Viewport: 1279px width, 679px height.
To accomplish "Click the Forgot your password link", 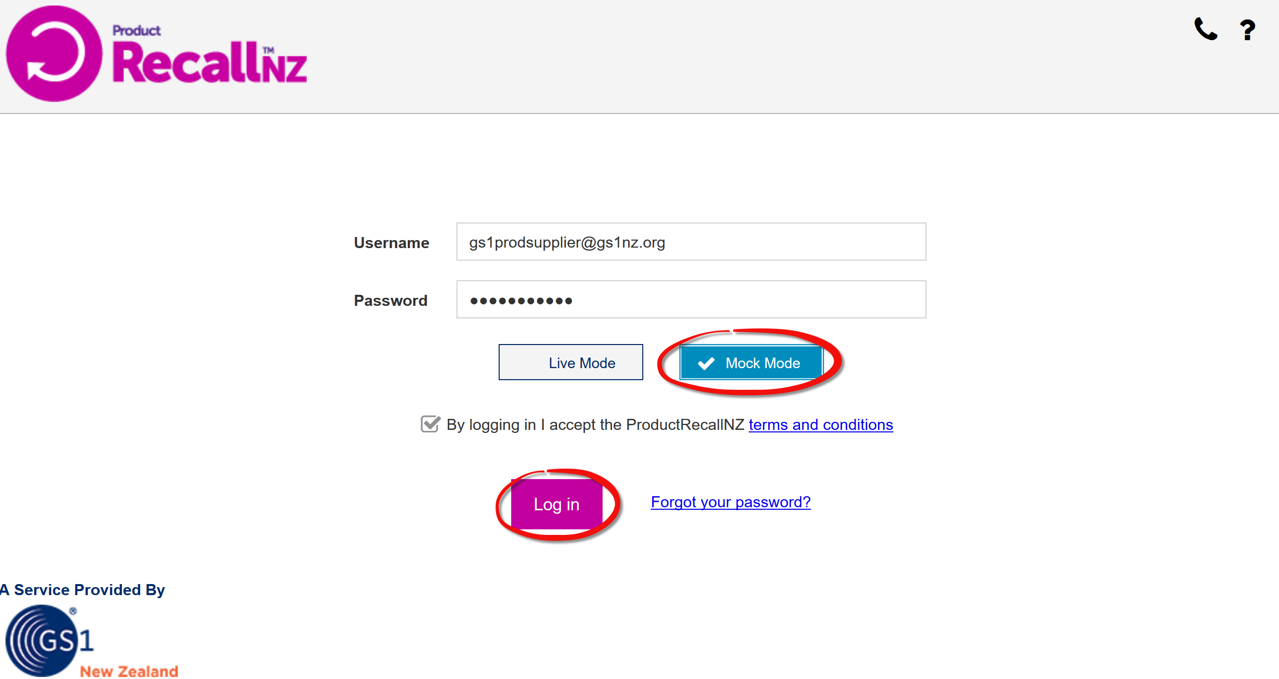I will click(731, 502).
